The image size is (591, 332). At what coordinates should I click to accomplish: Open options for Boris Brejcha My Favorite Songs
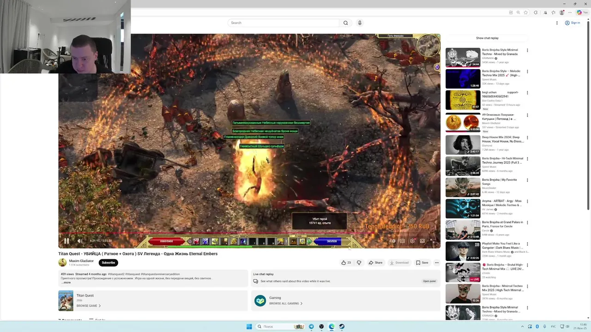(x=527, y=180)
